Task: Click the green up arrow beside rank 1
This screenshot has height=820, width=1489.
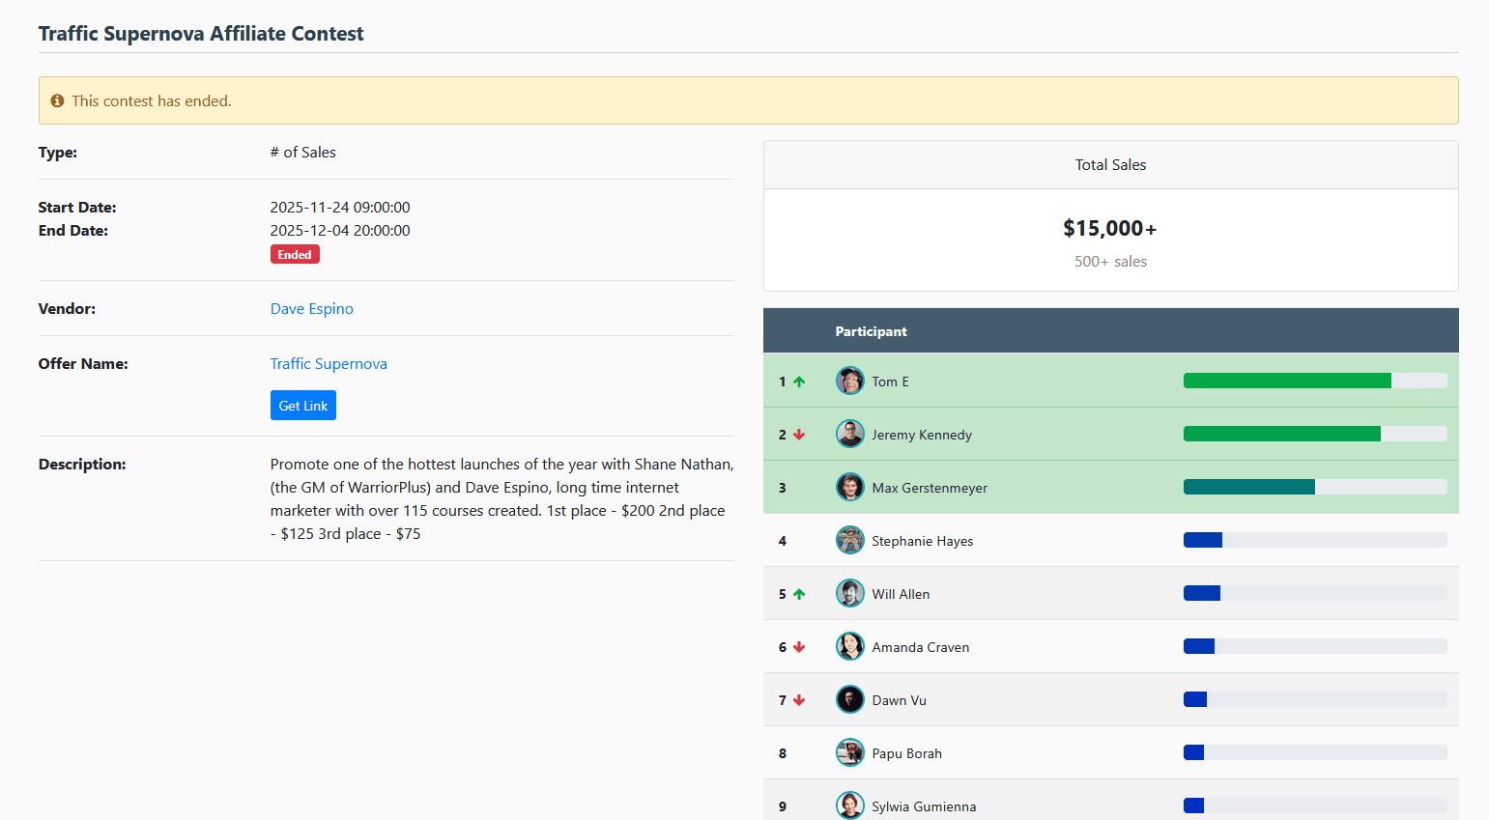Action: (799, 382)
